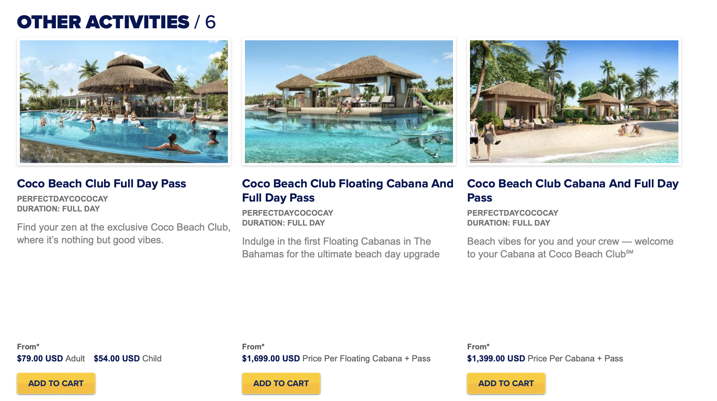This screenshot has height=401, width=717.
Task: Click the Other Activities heading
Action: pyautogui.click(x=103, y=22)
